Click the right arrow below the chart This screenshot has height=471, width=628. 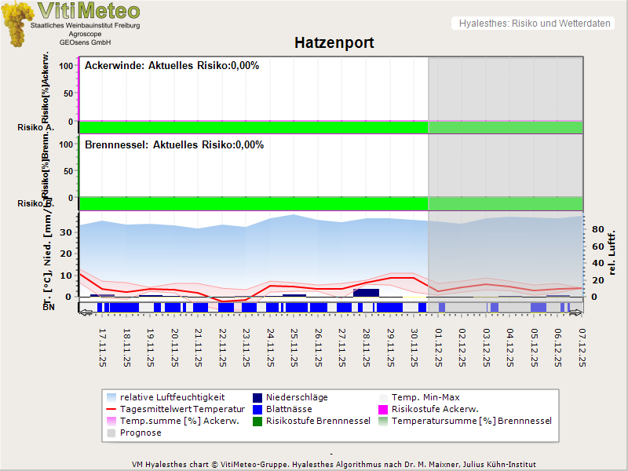[576, 313]
